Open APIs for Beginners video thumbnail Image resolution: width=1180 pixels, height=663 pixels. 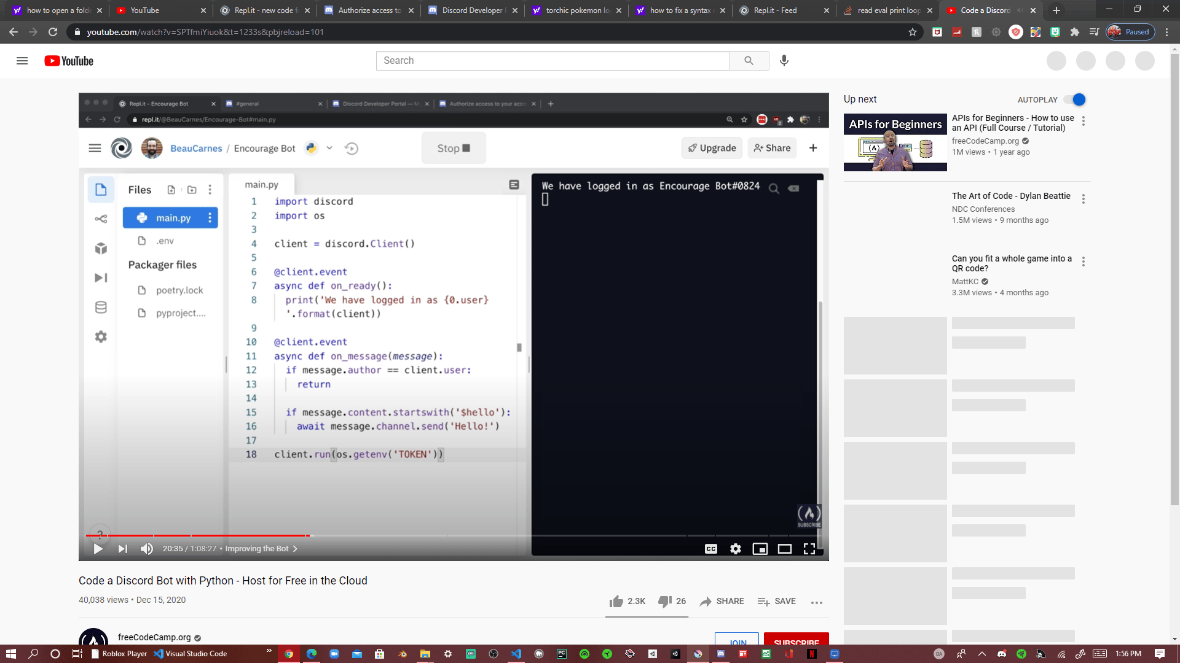(x=895, y=142)
